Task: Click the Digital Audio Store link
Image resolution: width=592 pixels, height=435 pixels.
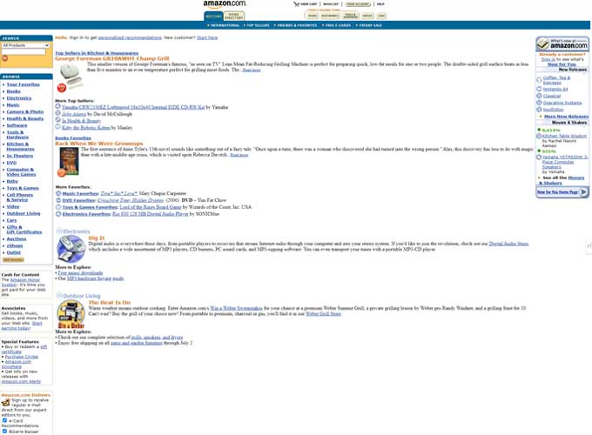Action: [x=508, y=244]
